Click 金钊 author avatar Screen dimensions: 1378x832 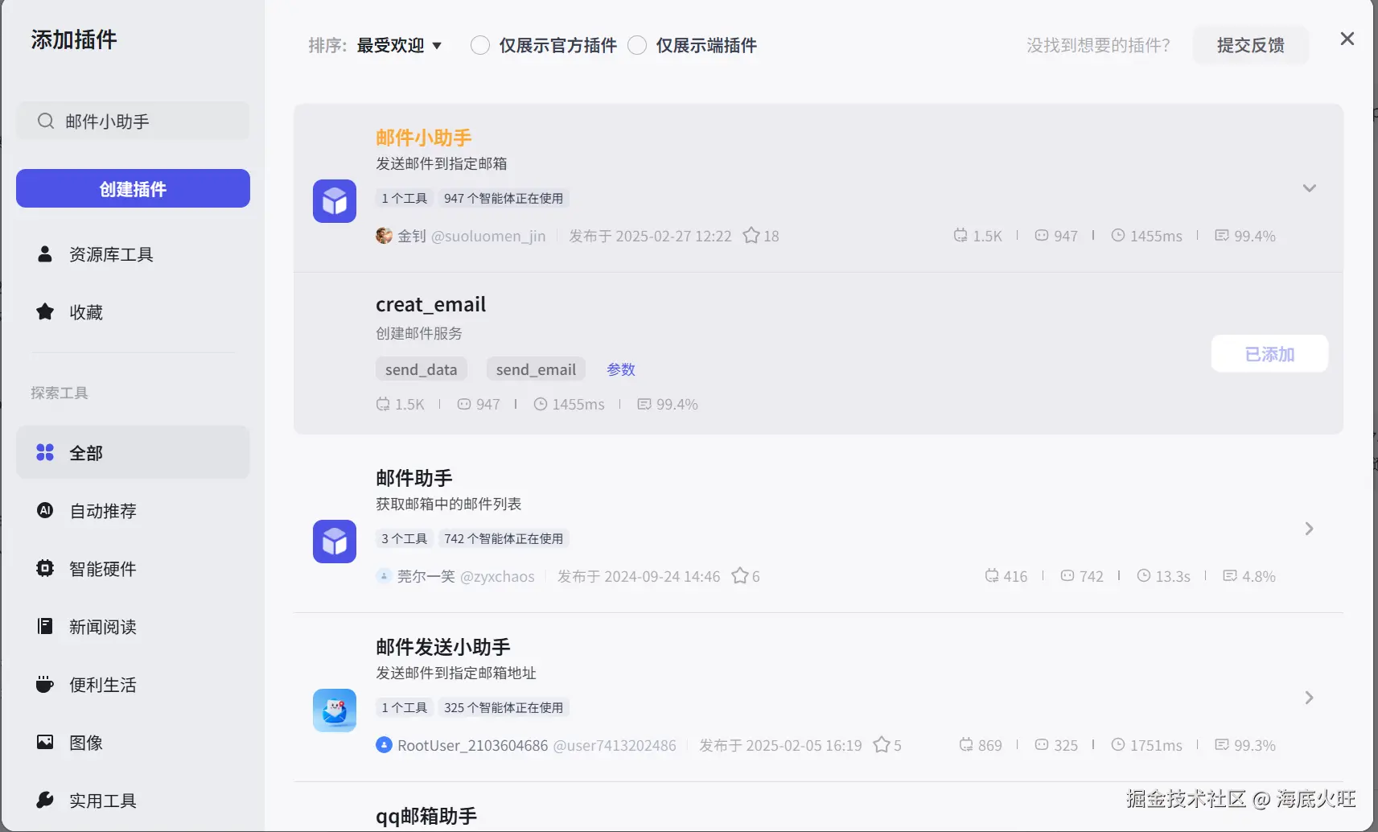385,236
